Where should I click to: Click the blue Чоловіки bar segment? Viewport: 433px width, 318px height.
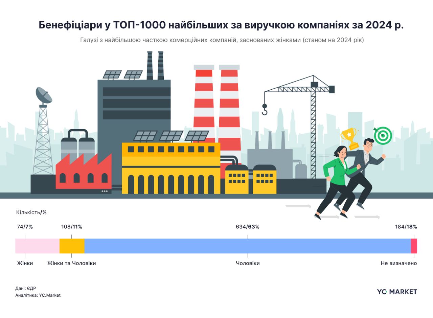coord(247,246)
